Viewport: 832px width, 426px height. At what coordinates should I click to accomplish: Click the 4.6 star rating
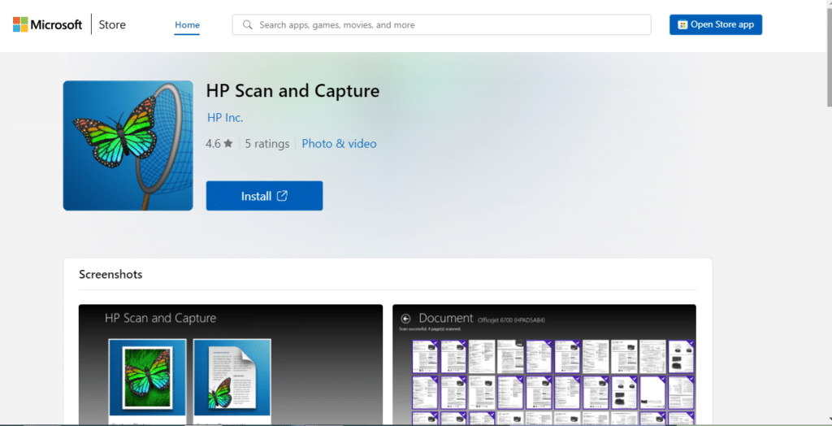(x=219, y=143)
